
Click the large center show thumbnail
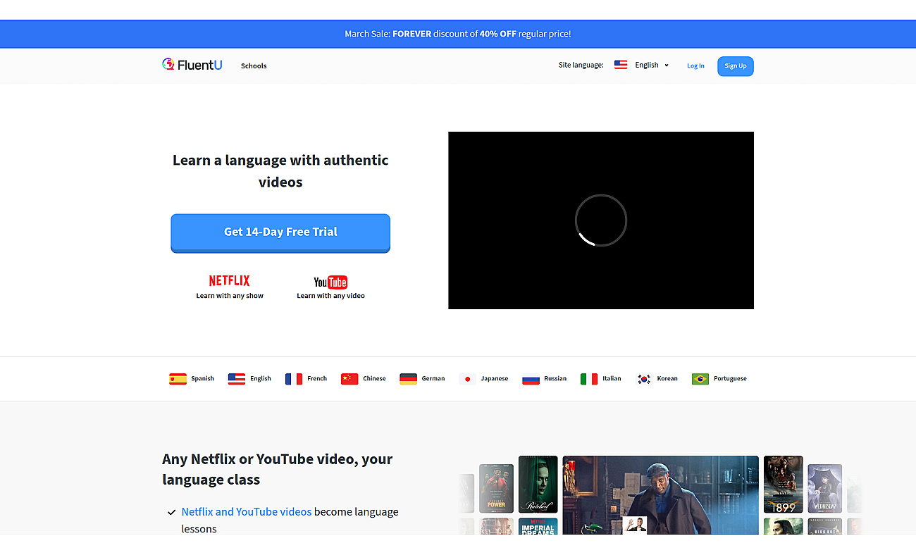coord(660,495)
